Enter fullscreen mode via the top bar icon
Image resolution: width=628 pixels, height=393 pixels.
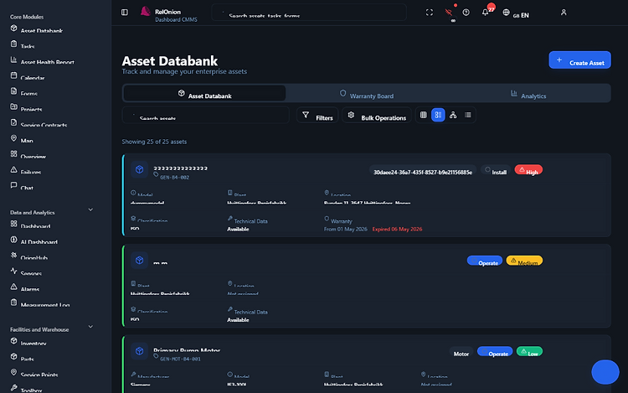point(430,13)
